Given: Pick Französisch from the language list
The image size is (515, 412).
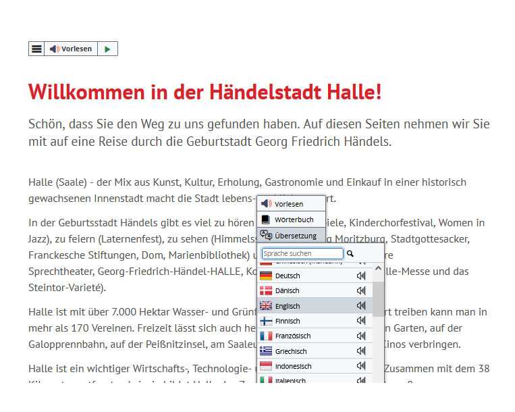Looking at the screenshot, I should tap(315, 336).
